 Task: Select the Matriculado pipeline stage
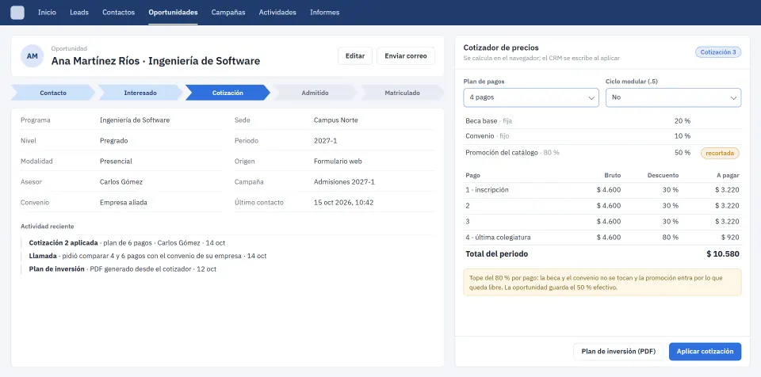click(403, 93)
